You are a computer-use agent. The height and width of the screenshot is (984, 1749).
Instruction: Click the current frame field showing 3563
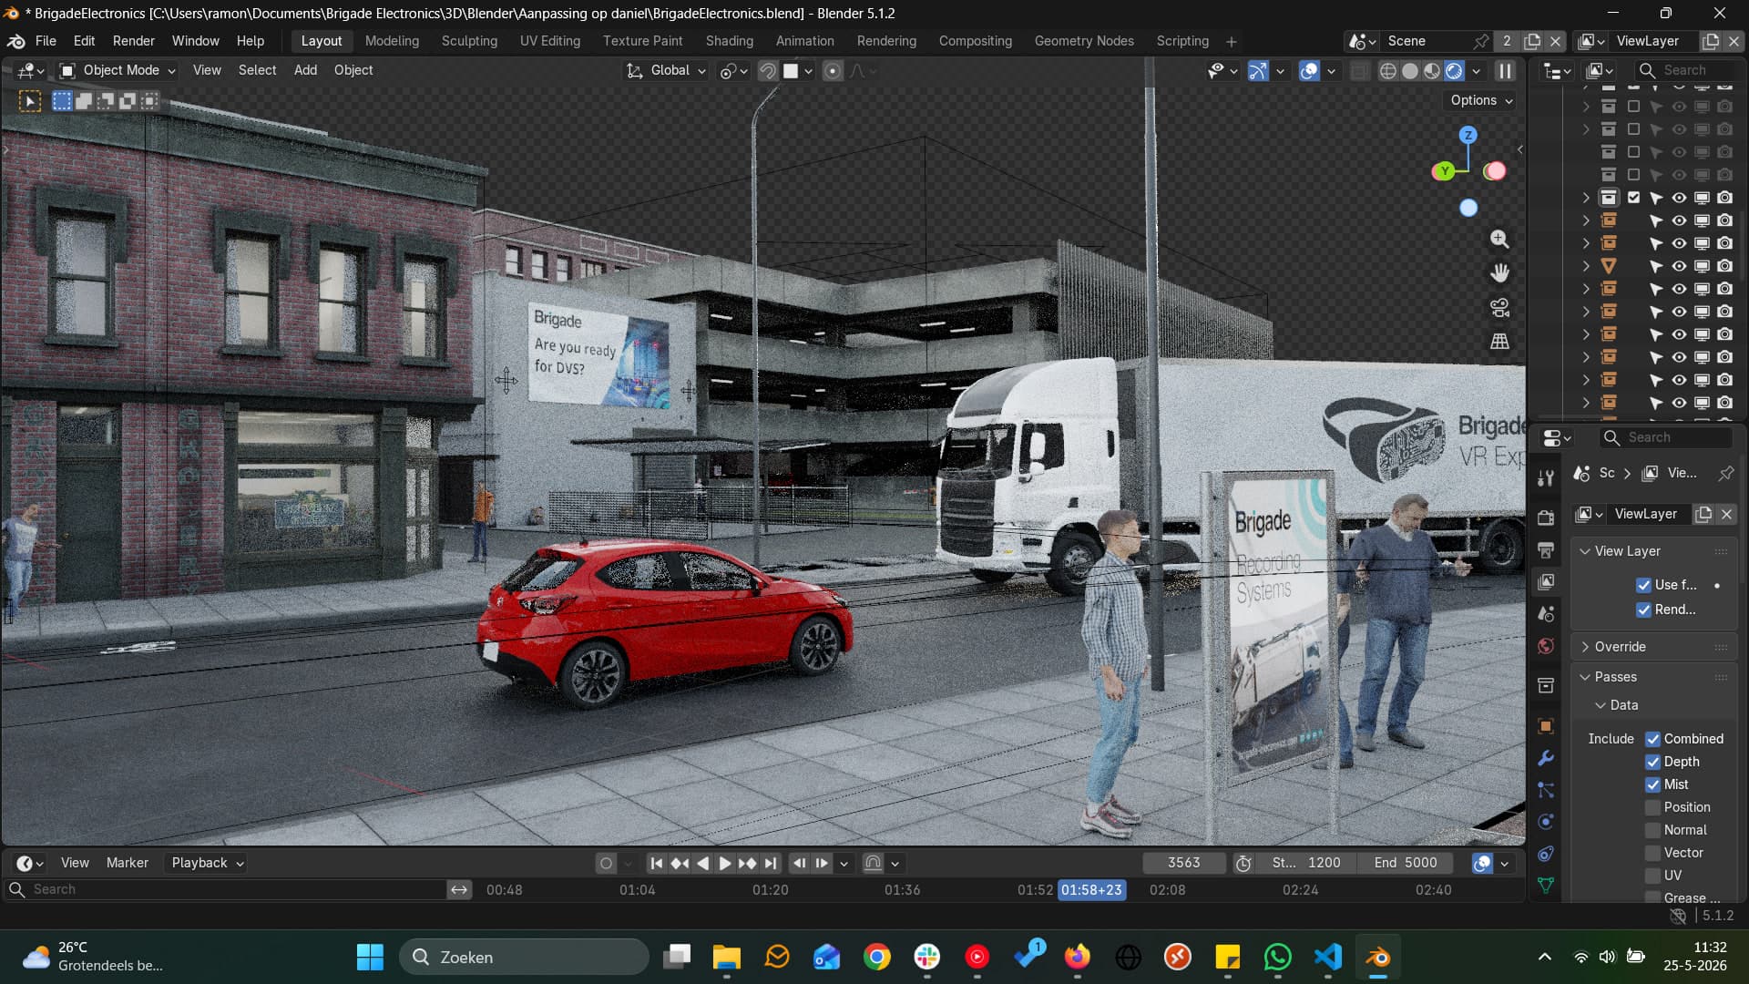pyautogui.click(x=1183, y=863)
